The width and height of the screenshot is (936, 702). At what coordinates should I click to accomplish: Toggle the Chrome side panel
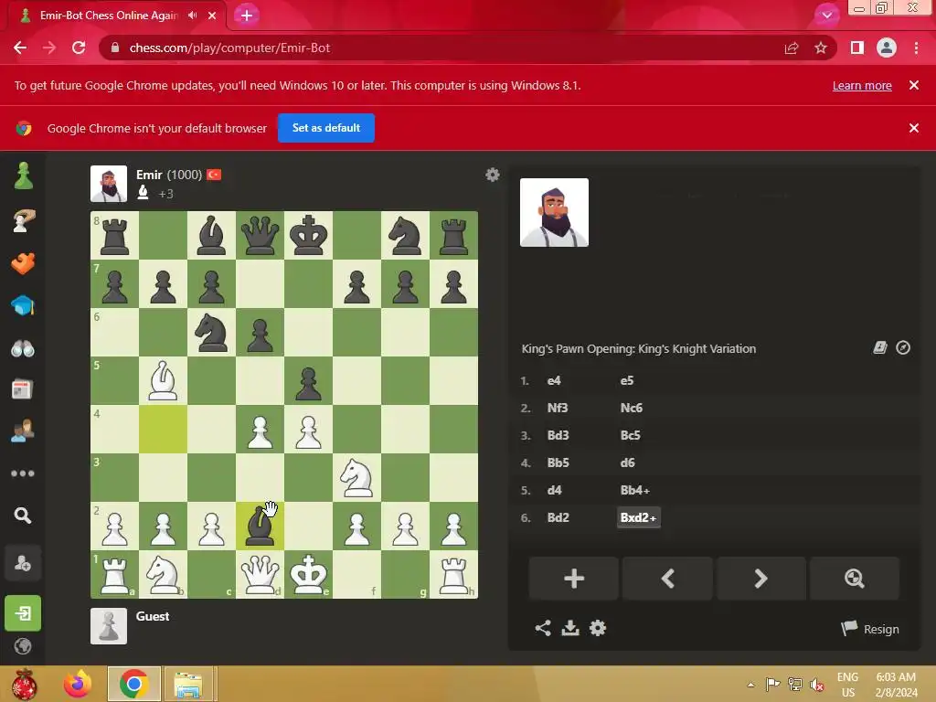[856, 48]
